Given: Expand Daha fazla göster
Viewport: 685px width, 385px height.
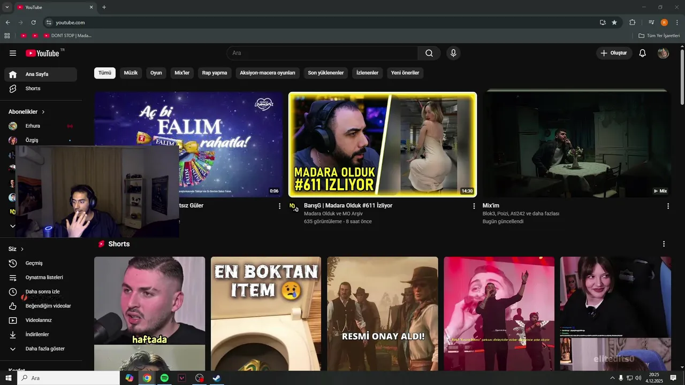Looking at the screenshot, I should (x=41, y=349).
